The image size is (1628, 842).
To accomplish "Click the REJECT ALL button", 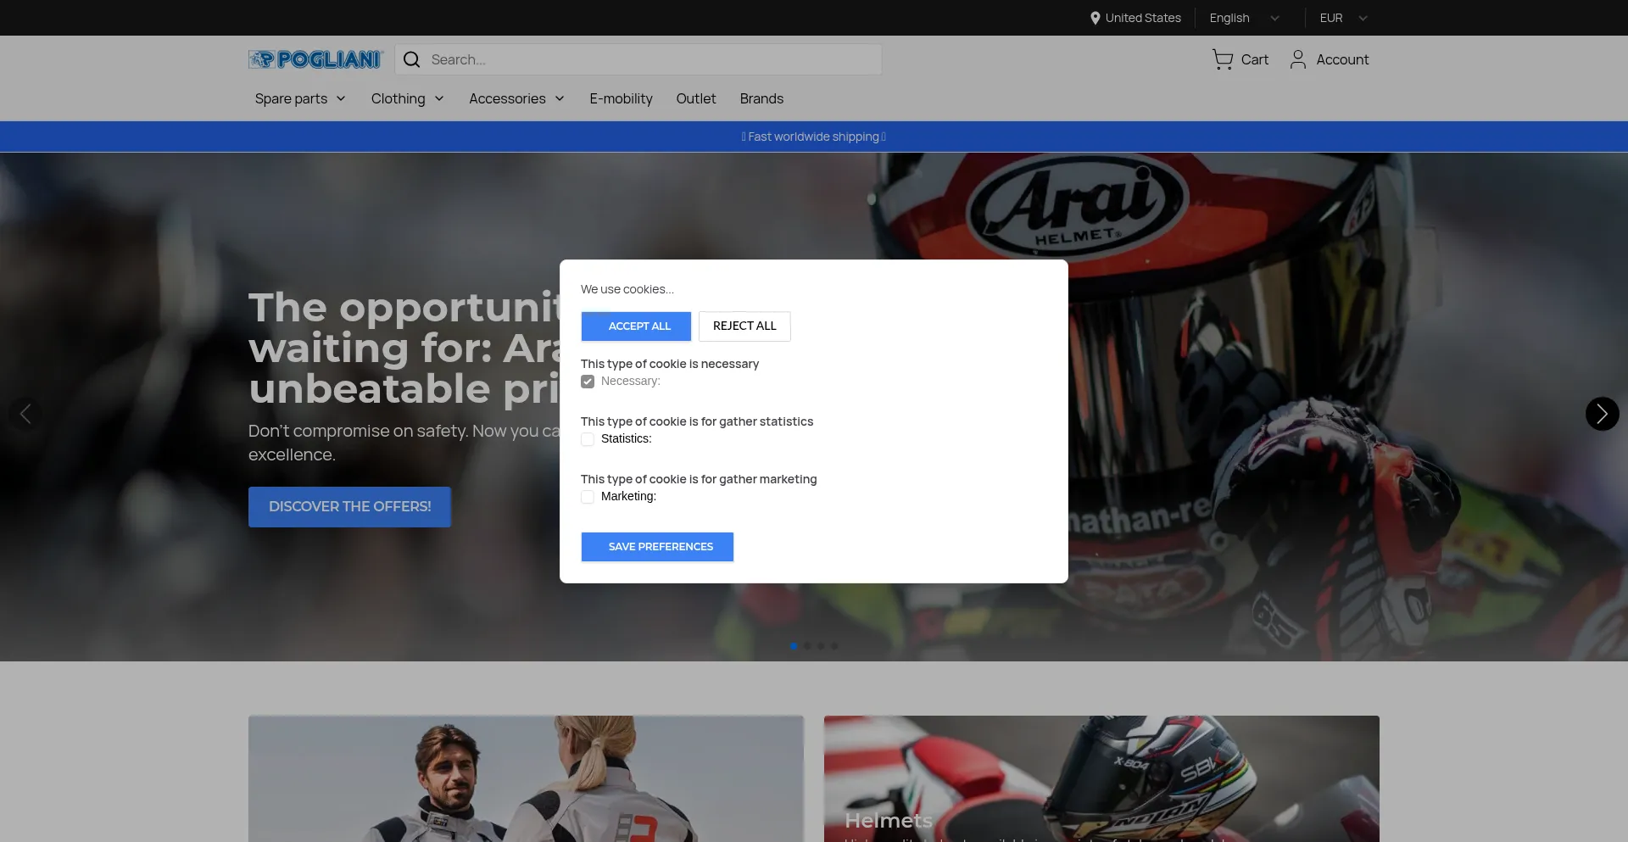I will coord(744,326).
